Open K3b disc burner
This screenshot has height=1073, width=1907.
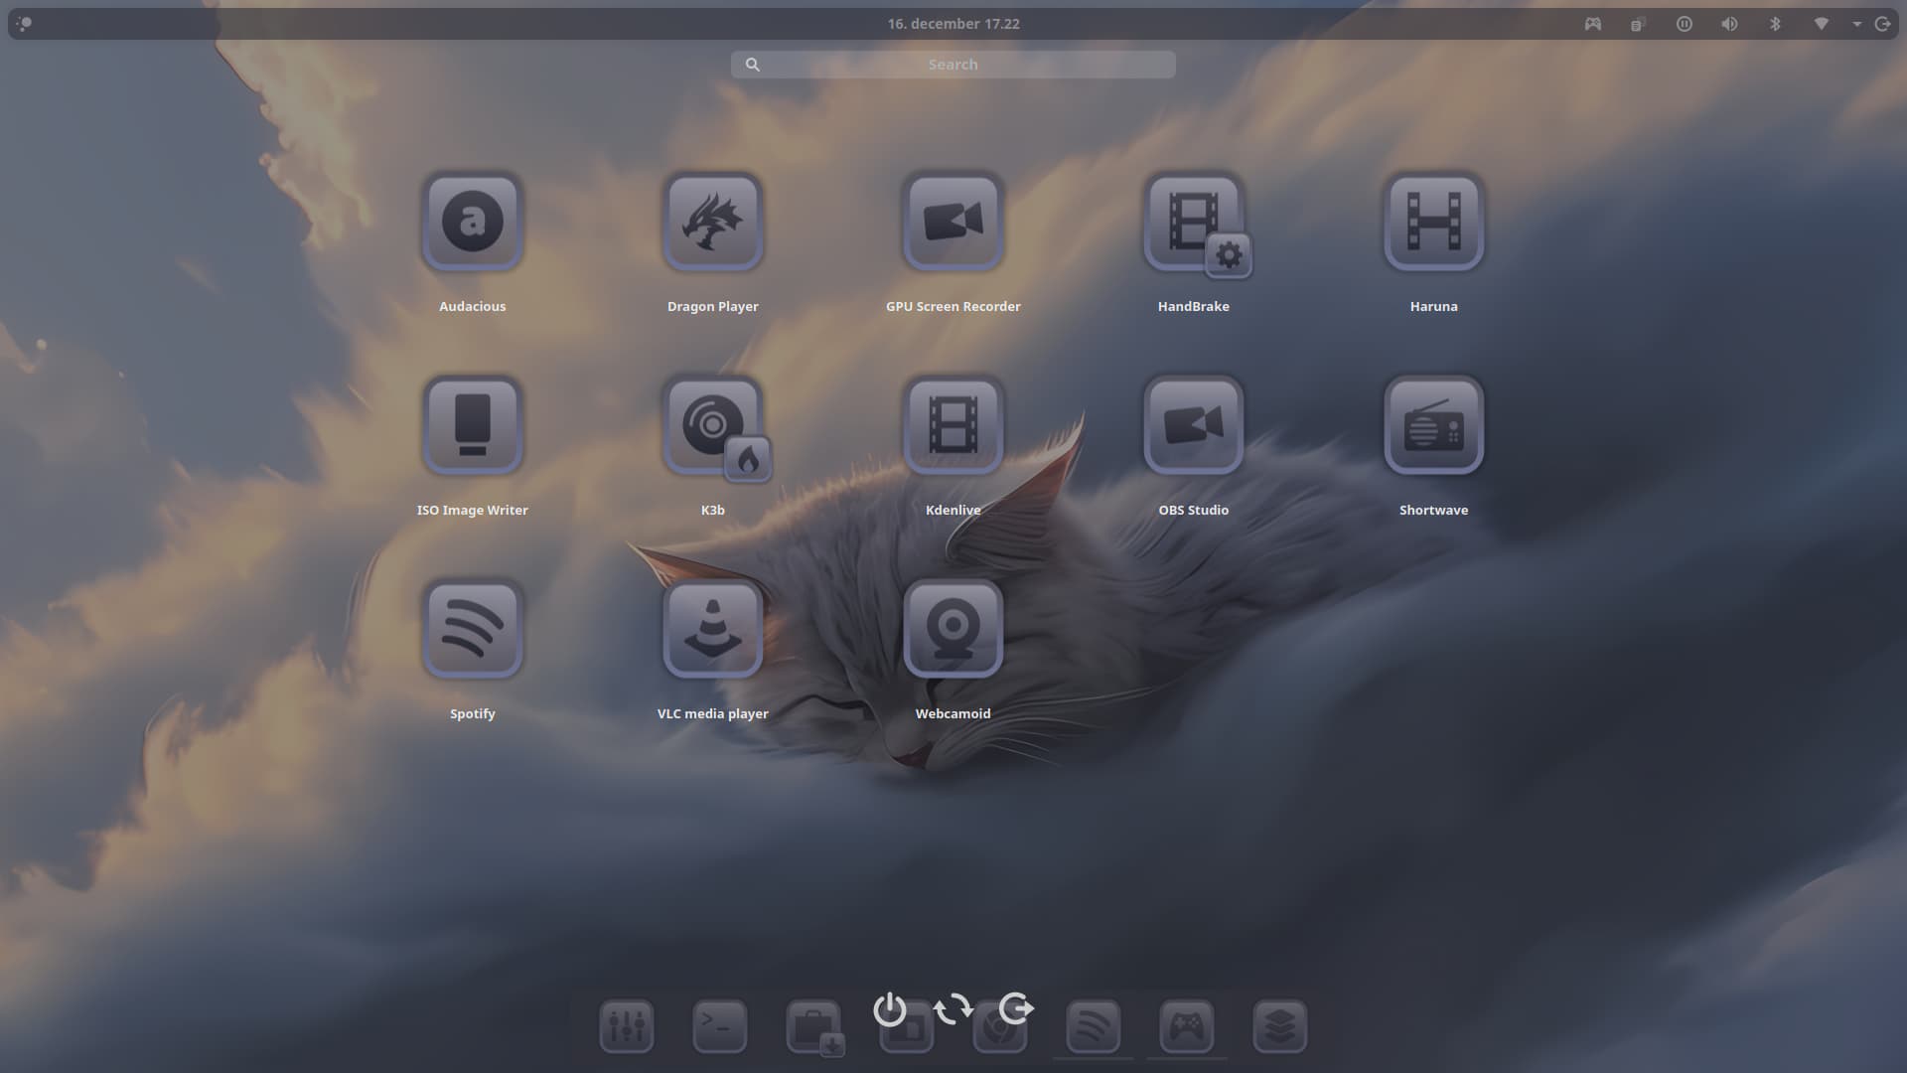point(712,425)
